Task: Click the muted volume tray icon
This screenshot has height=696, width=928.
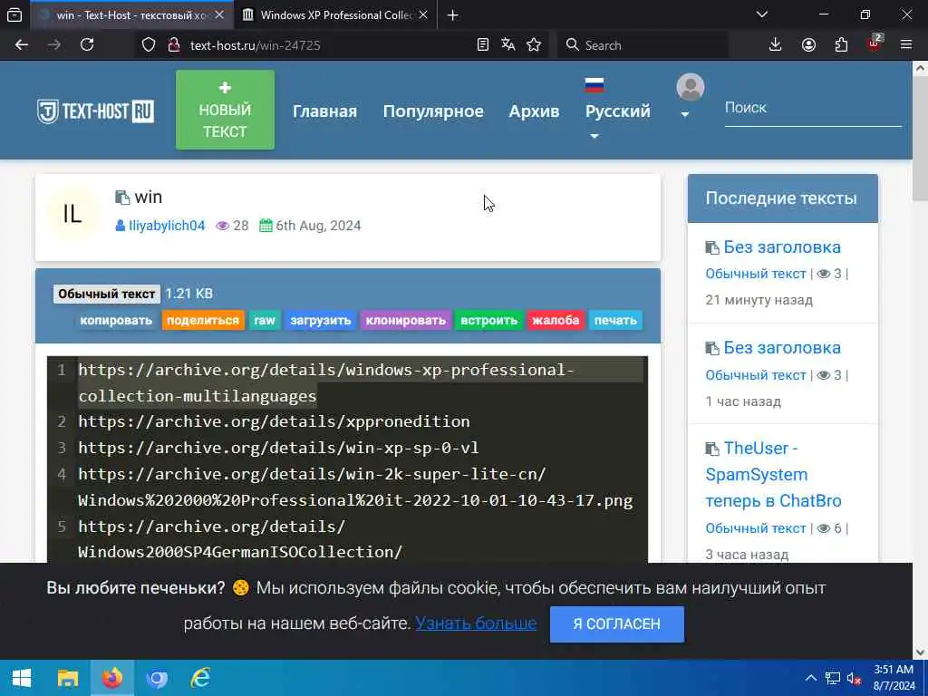Action: [854, 678]
